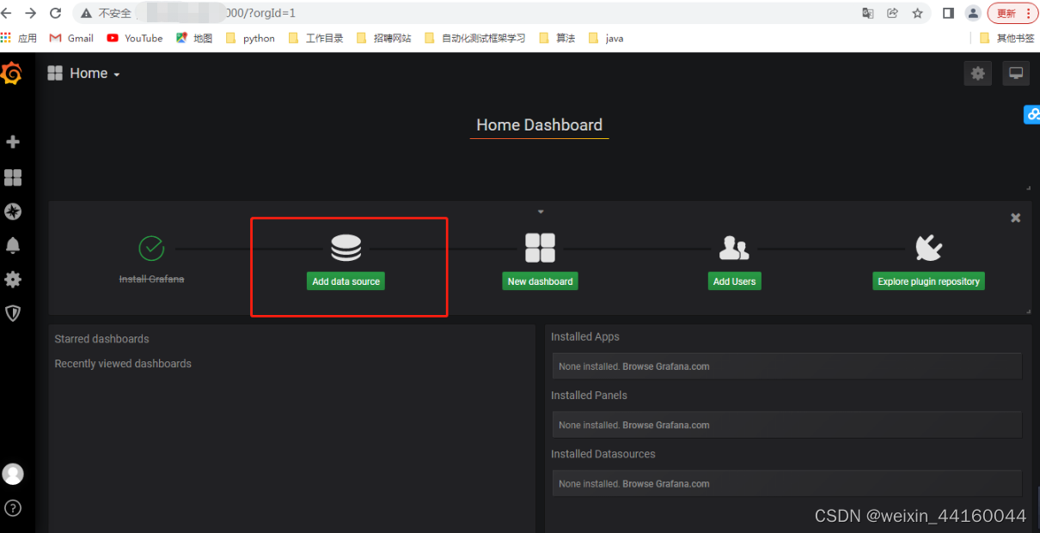This screenshot has width=1040, height=533.
Task: Click the Explore plugin repository button
Action: (928, 282)
